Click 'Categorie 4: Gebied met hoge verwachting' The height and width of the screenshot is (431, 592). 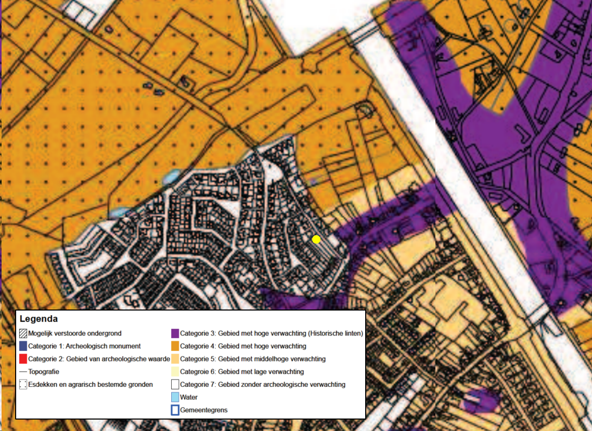pyautogui.click(x=243, y=346)
